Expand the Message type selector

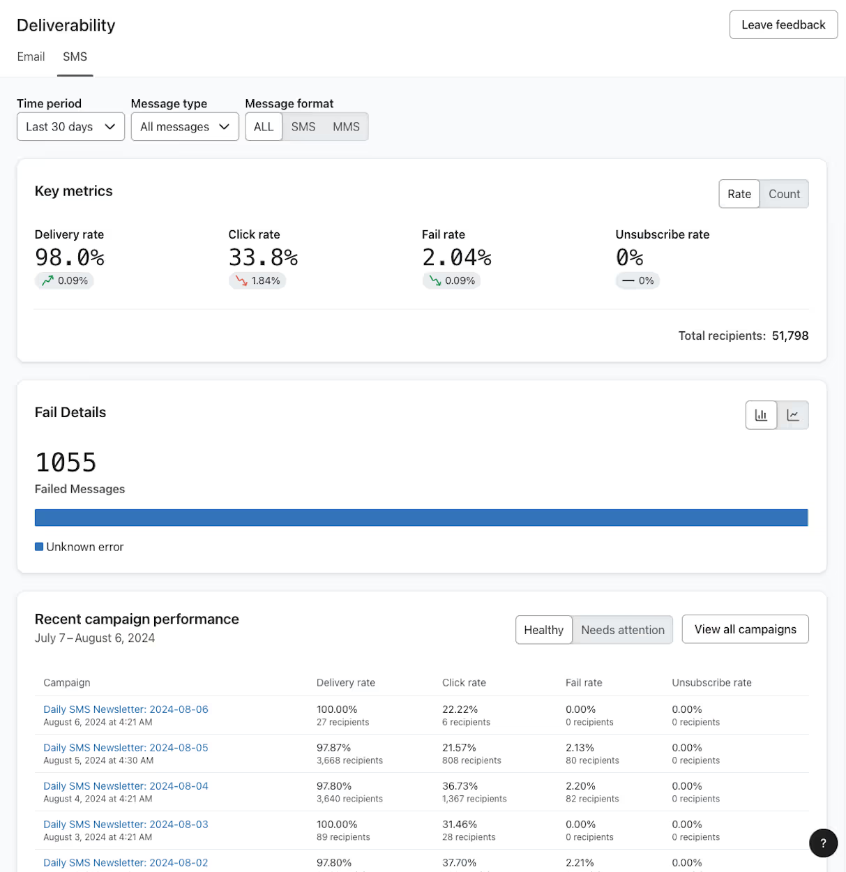click(x=184, y=126)
